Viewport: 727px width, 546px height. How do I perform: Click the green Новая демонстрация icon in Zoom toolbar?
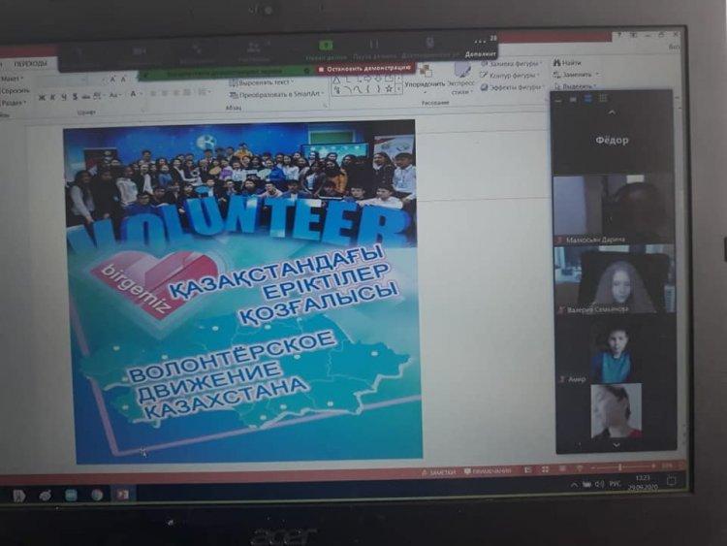[x=326, y=46]
